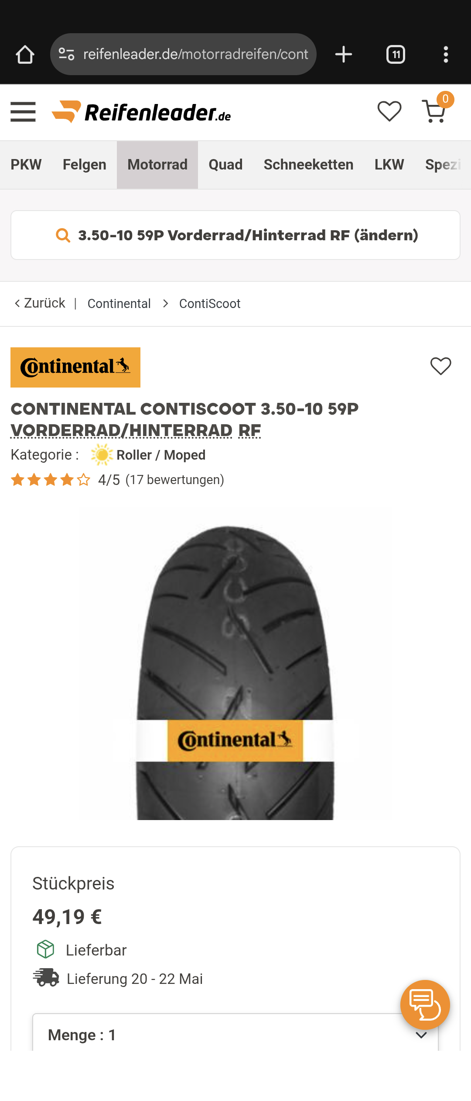The image size is (471, 1101).
Task: Click the Continental tire product image
Action: (x=235, y=673)
